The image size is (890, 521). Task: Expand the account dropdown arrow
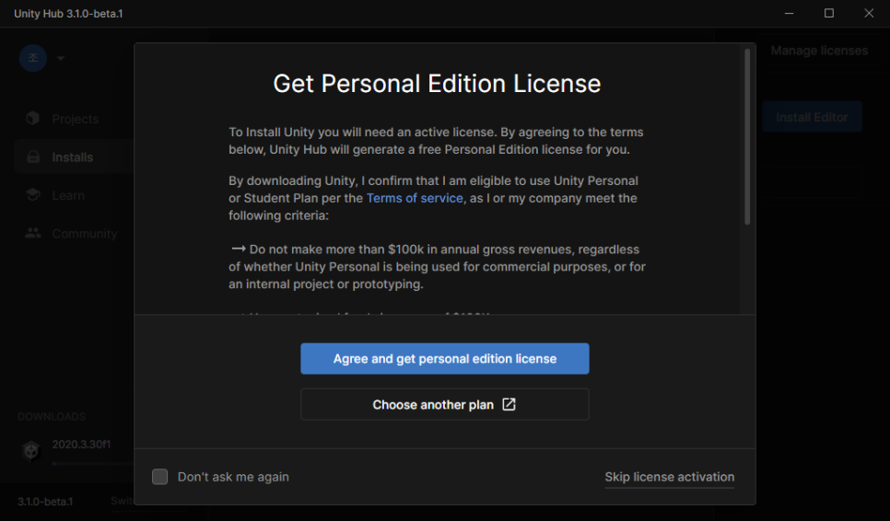(x=61, y=58)
